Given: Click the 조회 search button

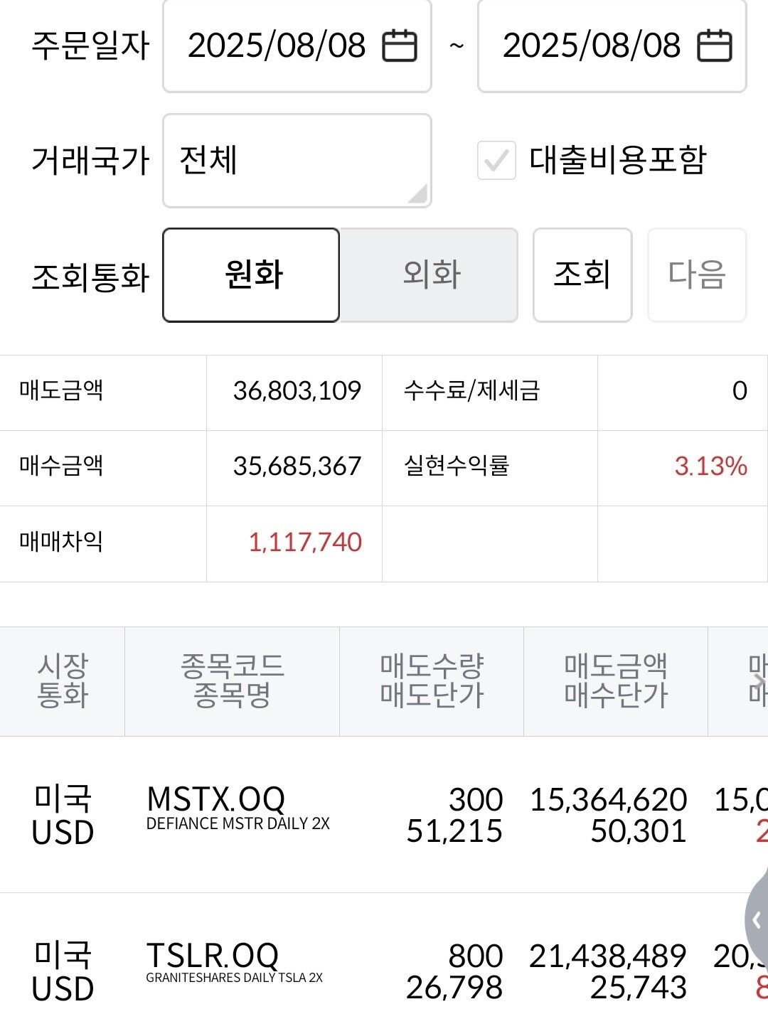Looking at the screenshot, I should [582, 275].
